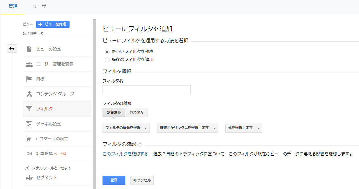Switch to the 管理 tab
The height and width of the screenshot is (189, 359).
point(13,7)
